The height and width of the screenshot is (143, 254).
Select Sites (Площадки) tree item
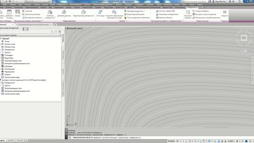[9, 55]
